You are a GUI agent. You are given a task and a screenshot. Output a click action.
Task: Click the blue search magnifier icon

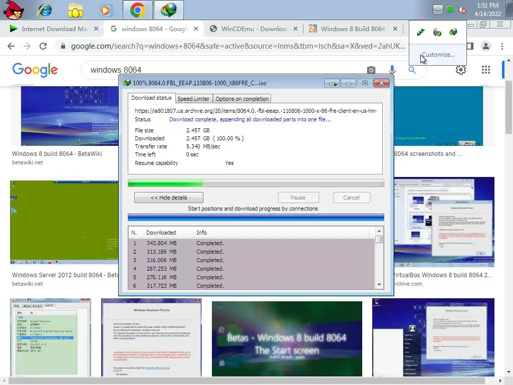[412, 70]
